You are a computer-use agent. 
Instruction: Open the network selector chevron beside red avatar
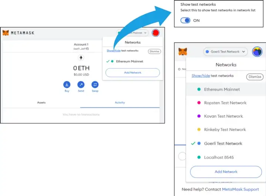click(x=145, y=33)
